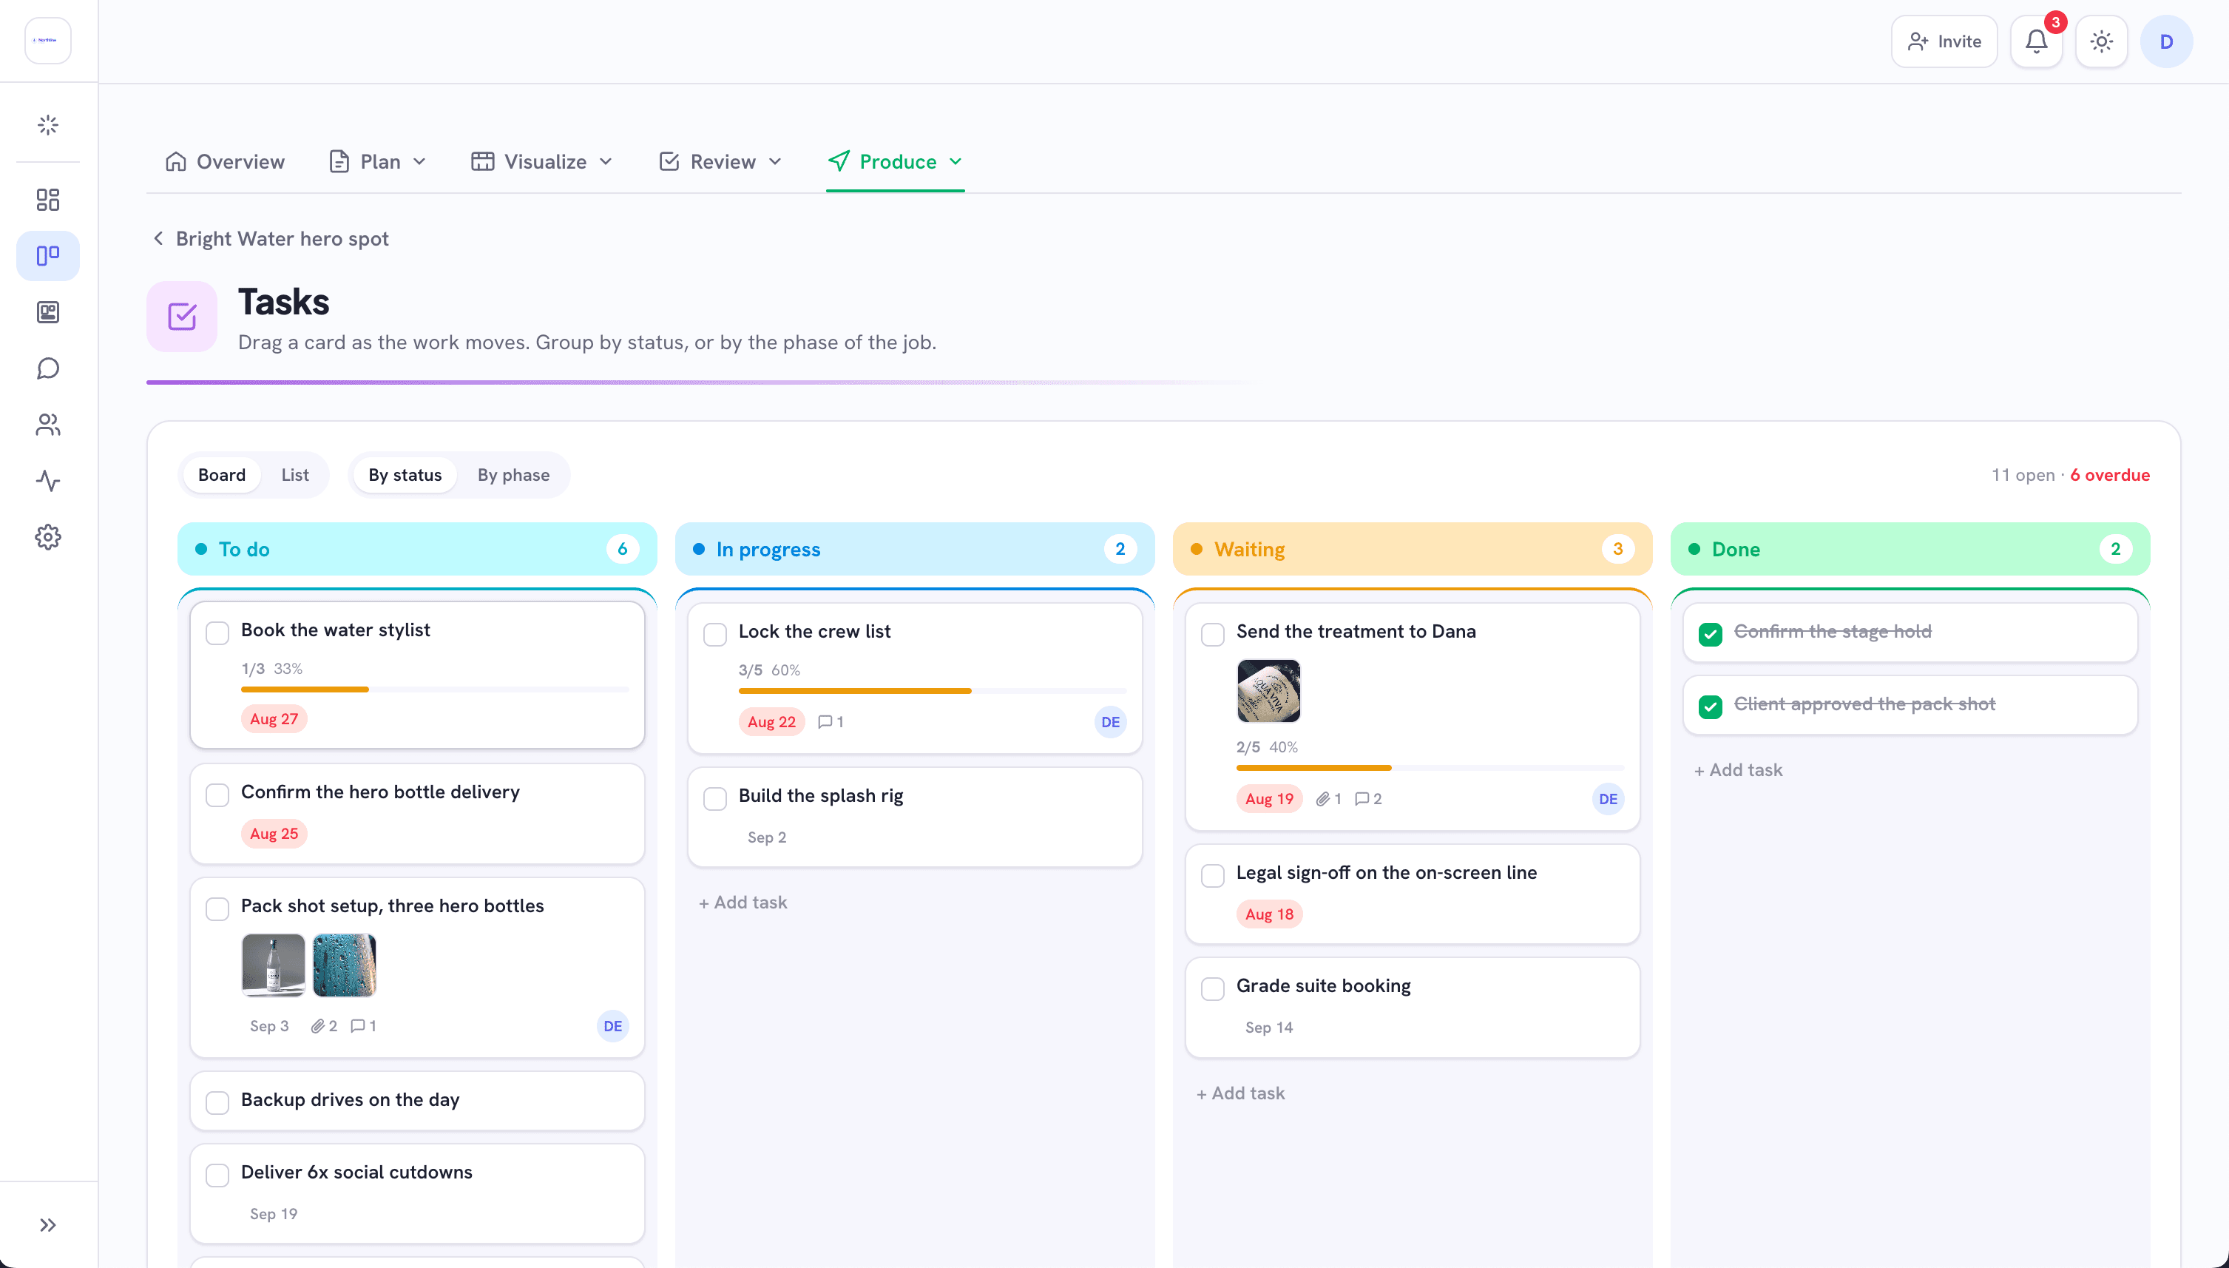Screen dimensions: 2229x1268
Task: Open the dashboard grid icon in the sidebar
Action: coord(48,200)
